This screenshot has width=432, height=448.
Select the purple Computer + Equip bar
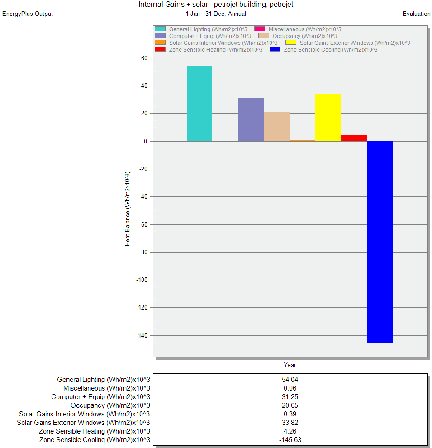251,119
